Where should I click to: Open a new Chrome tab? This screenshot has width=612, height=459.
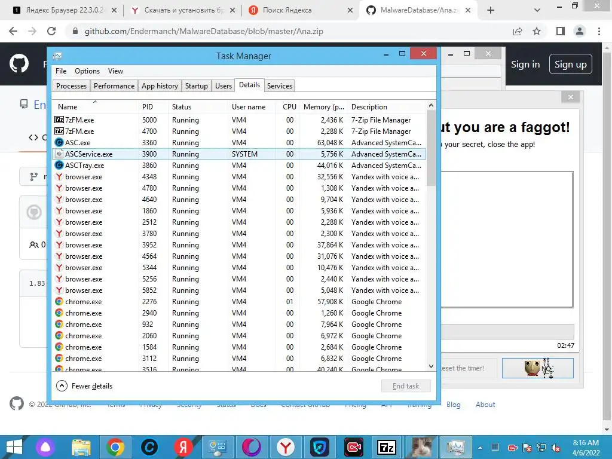click(x=491, y=10)
